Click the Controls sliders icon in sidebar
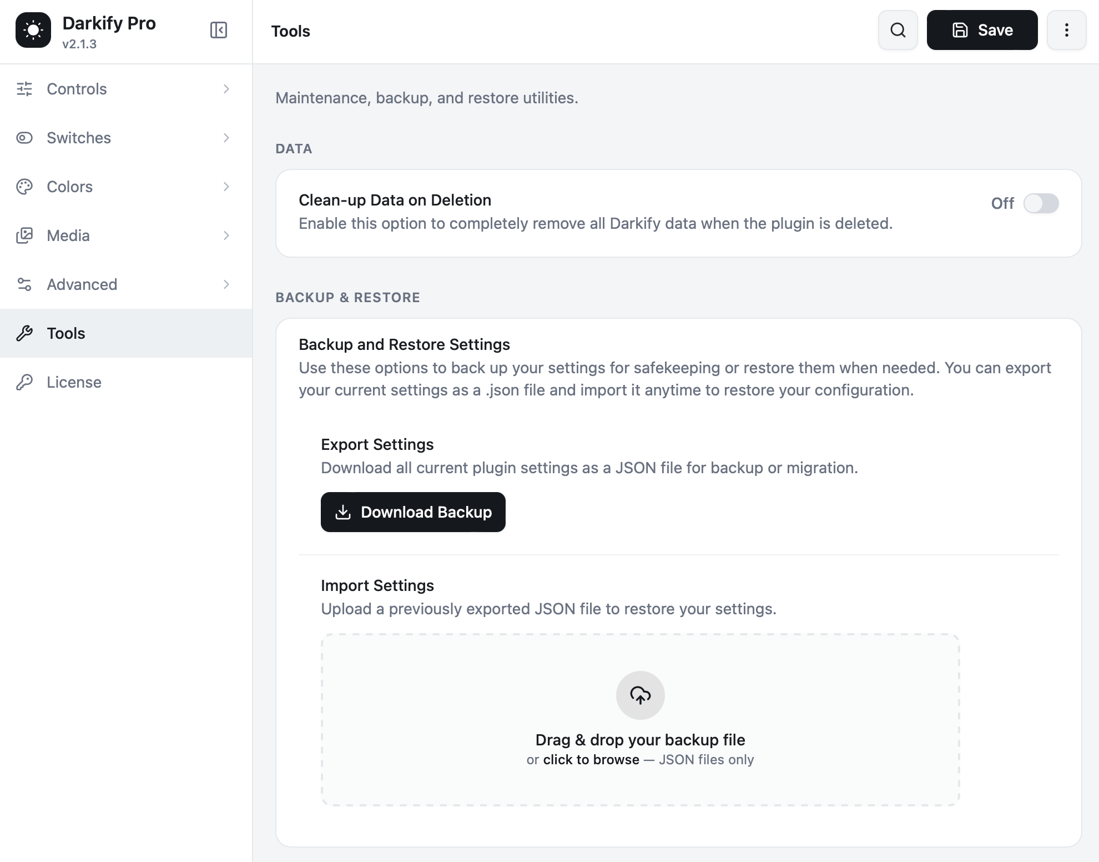The height and width of the screenshot is (862, 1099). [24, 89]
